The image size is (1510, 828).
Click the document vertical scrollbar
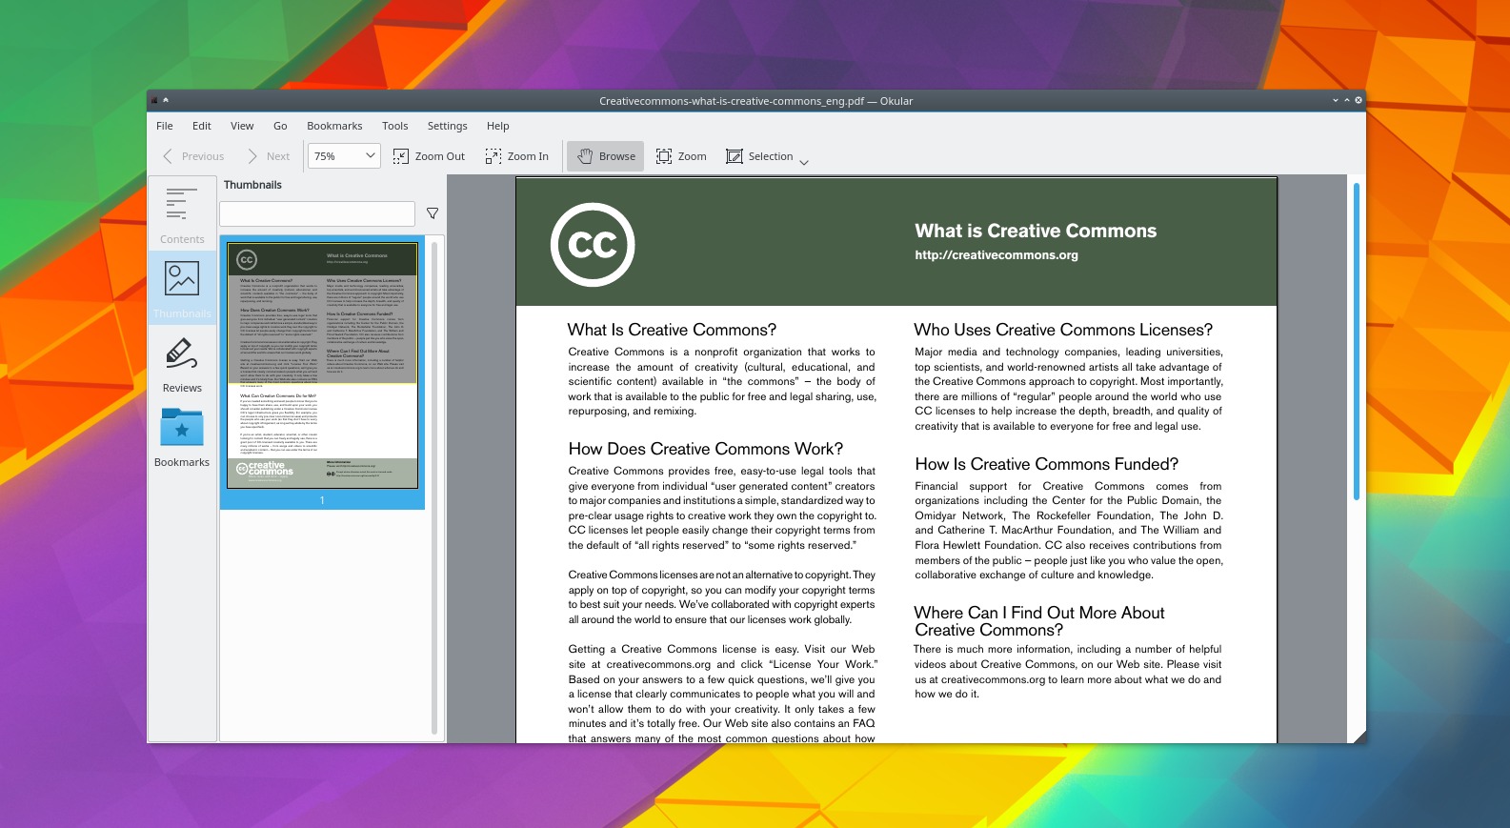click(1356, 341)
